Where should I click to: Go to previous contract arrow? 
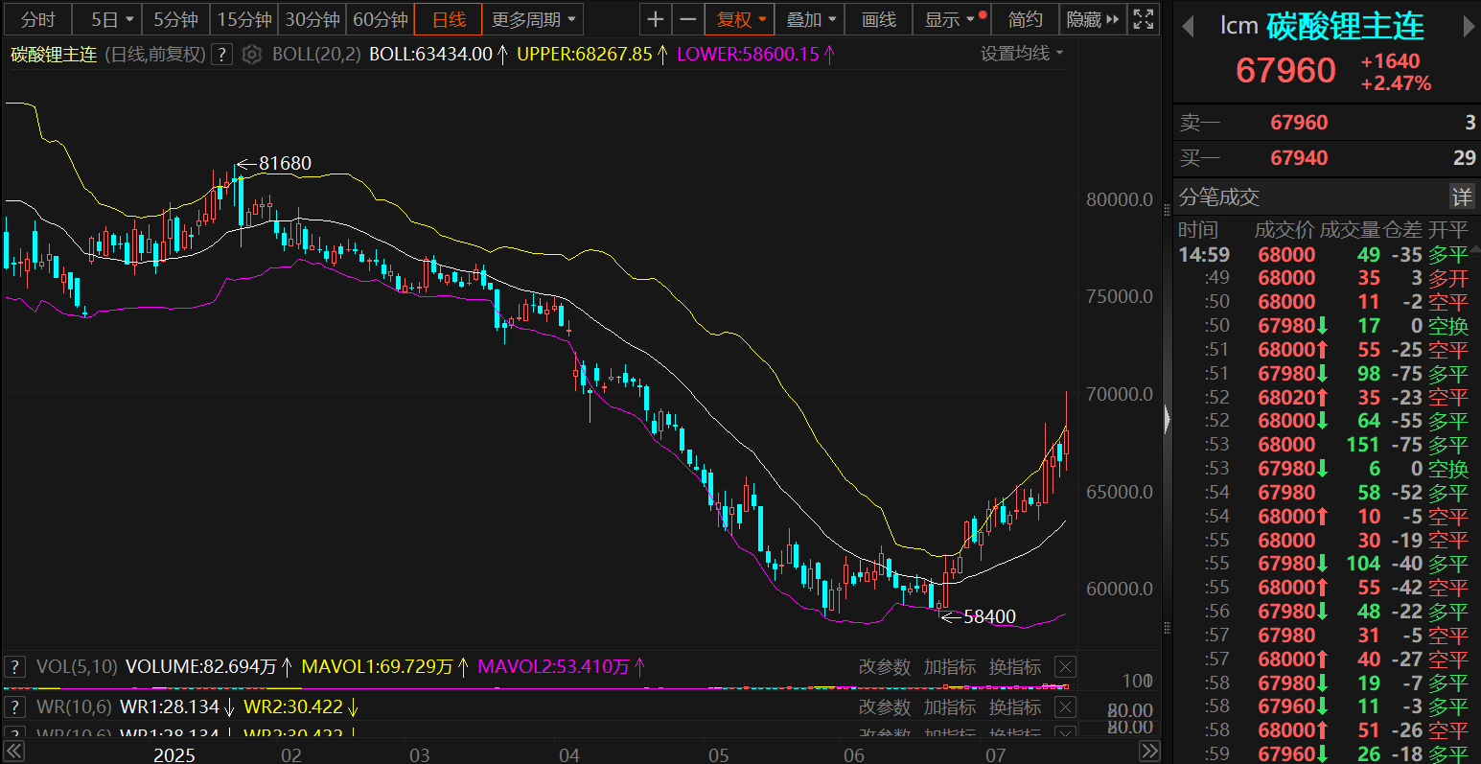pyautogui.click(x=1188, y=27)
